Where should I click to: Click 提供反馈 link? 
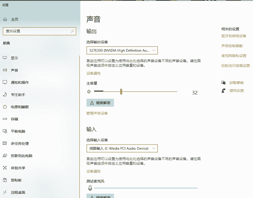pyautogui.click(x=236, y=91)
